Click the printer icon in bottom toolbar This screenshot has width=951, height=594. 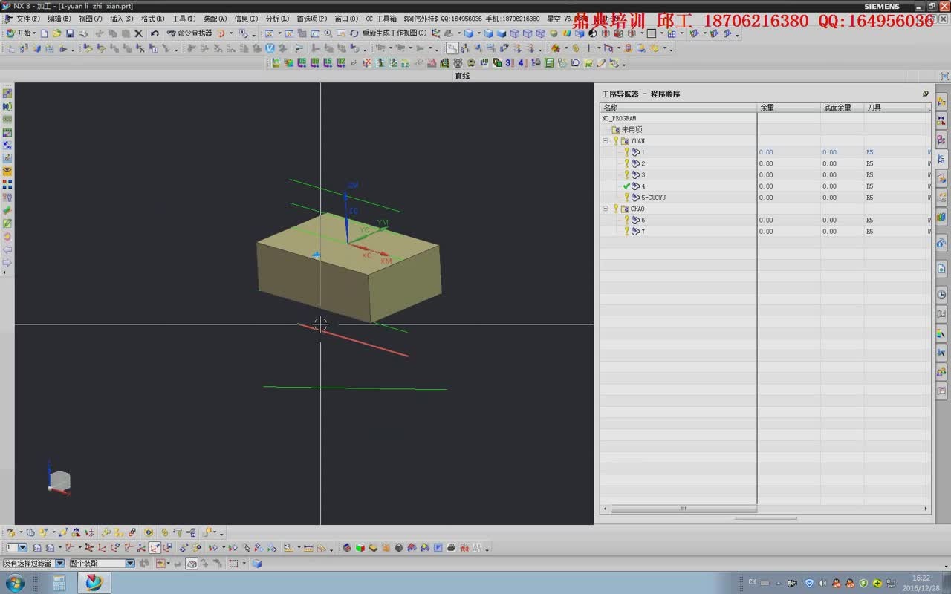click(451, 548)
